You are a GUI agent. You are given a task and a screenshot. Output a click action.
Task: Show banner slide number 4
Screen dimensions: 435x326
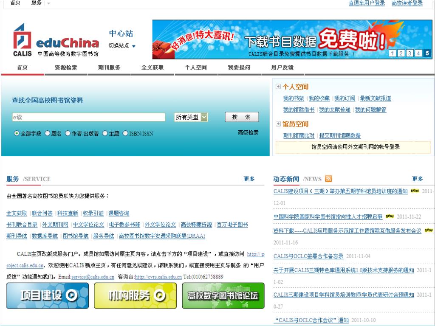(x=418, y=53)
